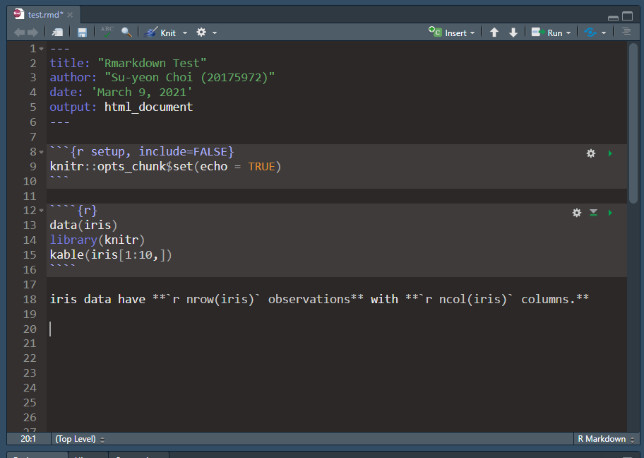Click the date 'March 9, 2021' line
The image size is (644, 458).
coord(121,92)
